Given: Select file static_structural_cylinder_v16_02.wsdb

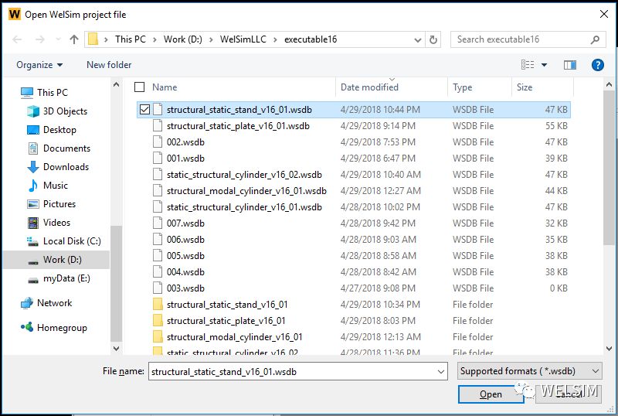Looking at the screenshot, I should pyautogui.click(x=354, y=175).
